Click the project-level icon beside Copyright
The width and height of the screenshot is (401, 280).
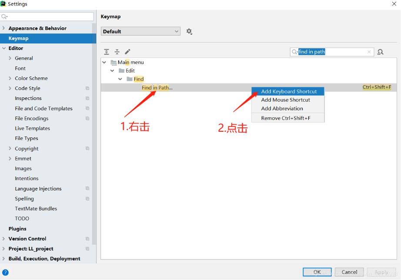tap(87, 149)
